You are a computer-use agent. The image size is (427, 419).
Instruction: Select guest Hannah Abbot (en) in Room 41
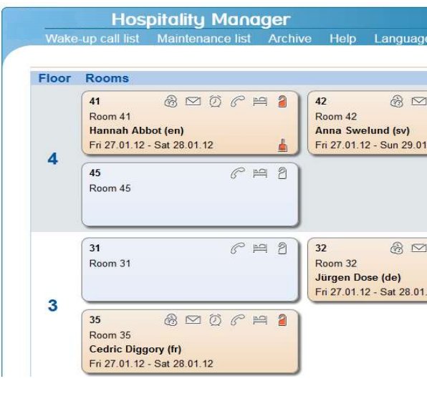point(136,130)
